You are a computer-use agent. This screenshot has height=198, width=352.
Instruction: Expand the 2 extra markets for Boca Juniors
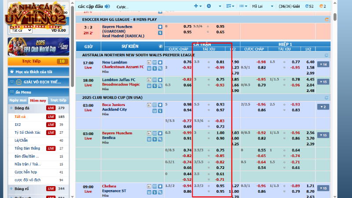(x=323, y=107)
